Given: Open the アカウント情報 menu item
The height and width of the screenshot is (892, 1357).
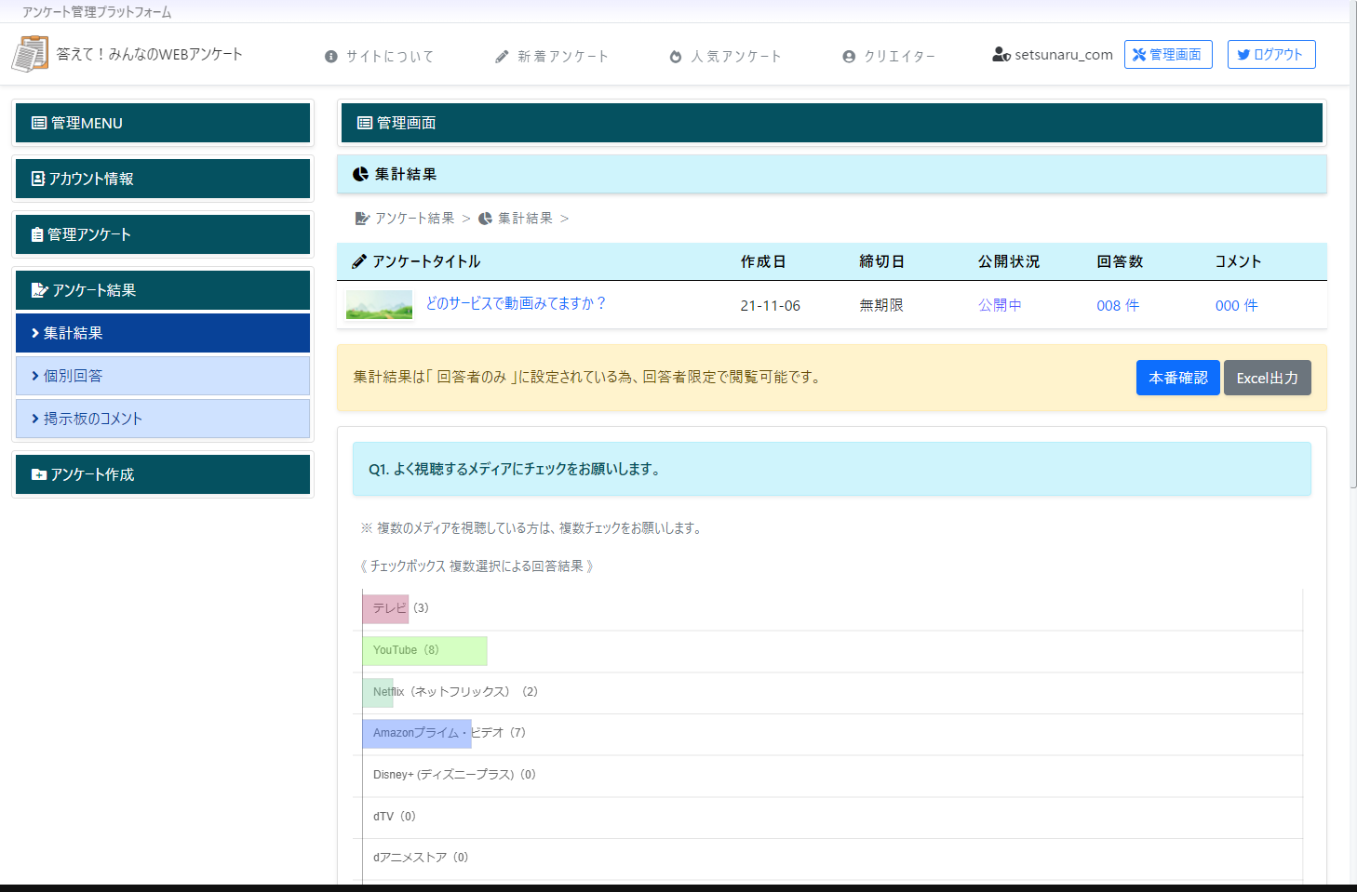Looking at the screenshot, I should [x=163, y=178].
